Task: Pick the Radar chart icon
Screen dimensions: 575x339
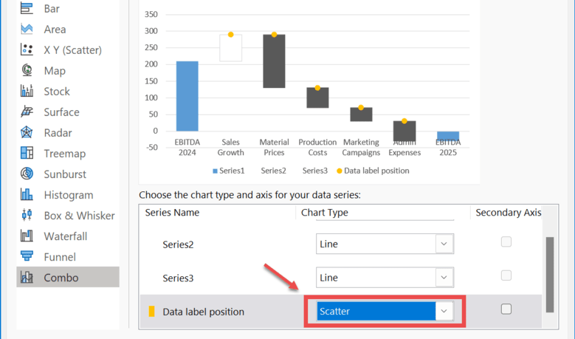Action: pyautogui.click(x=27, y=133)
